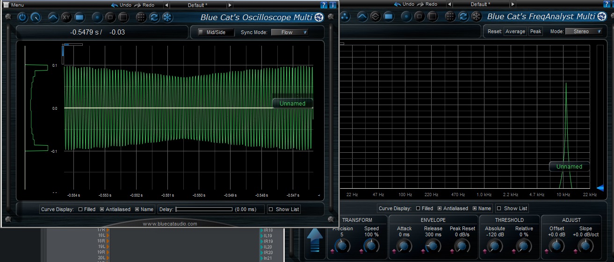Viewport: 614px width, 262px height.
Task: Enable Show List in Oscilloscope
Action: (271, 209)
